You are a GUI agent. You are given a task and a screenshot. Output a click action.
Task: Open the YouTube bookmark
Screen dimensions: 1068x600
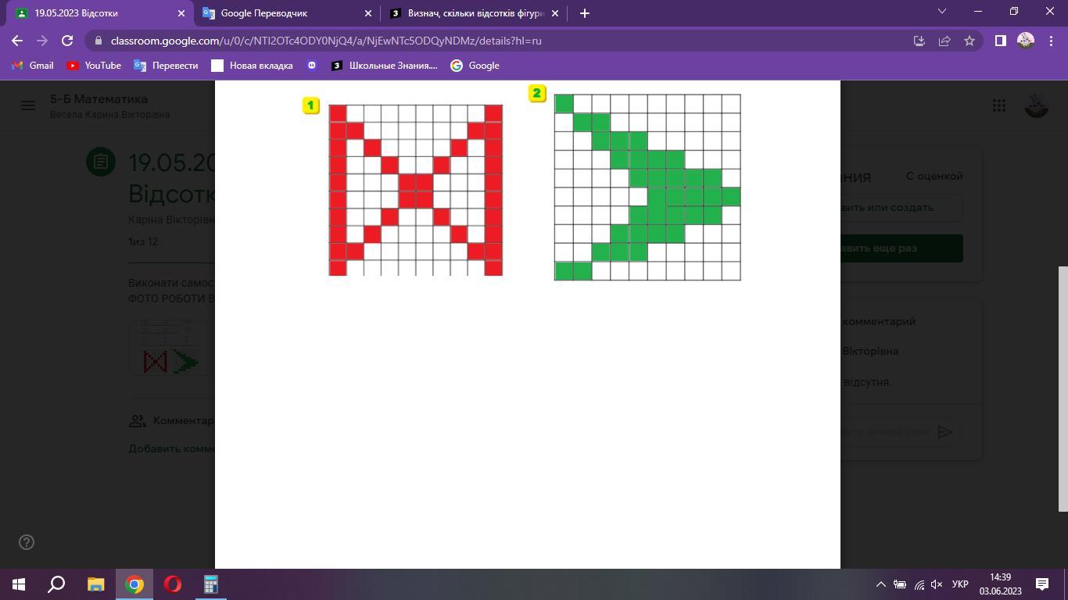(x=94, y=66)
